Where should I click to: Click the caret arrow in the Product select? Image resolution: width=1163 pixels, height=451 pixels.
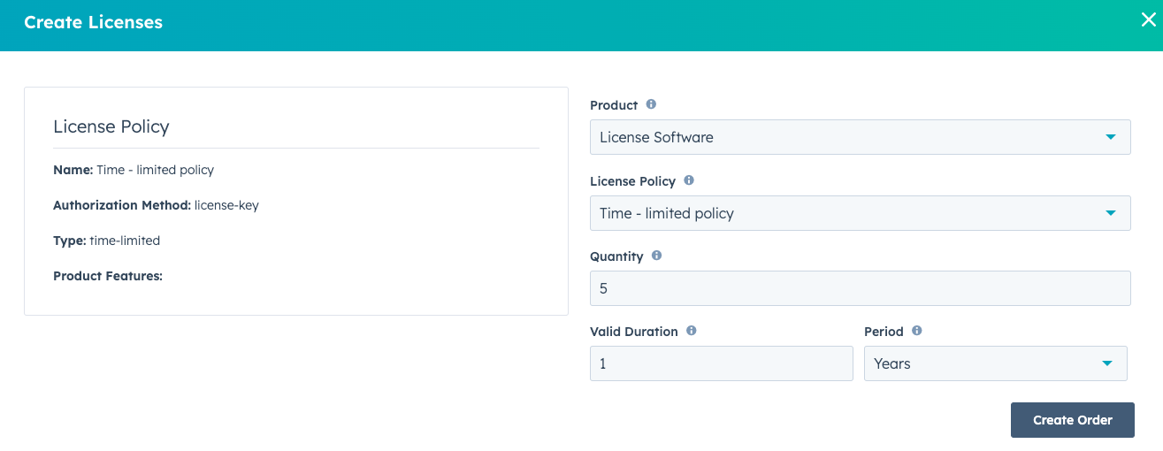coord(1110,137)
